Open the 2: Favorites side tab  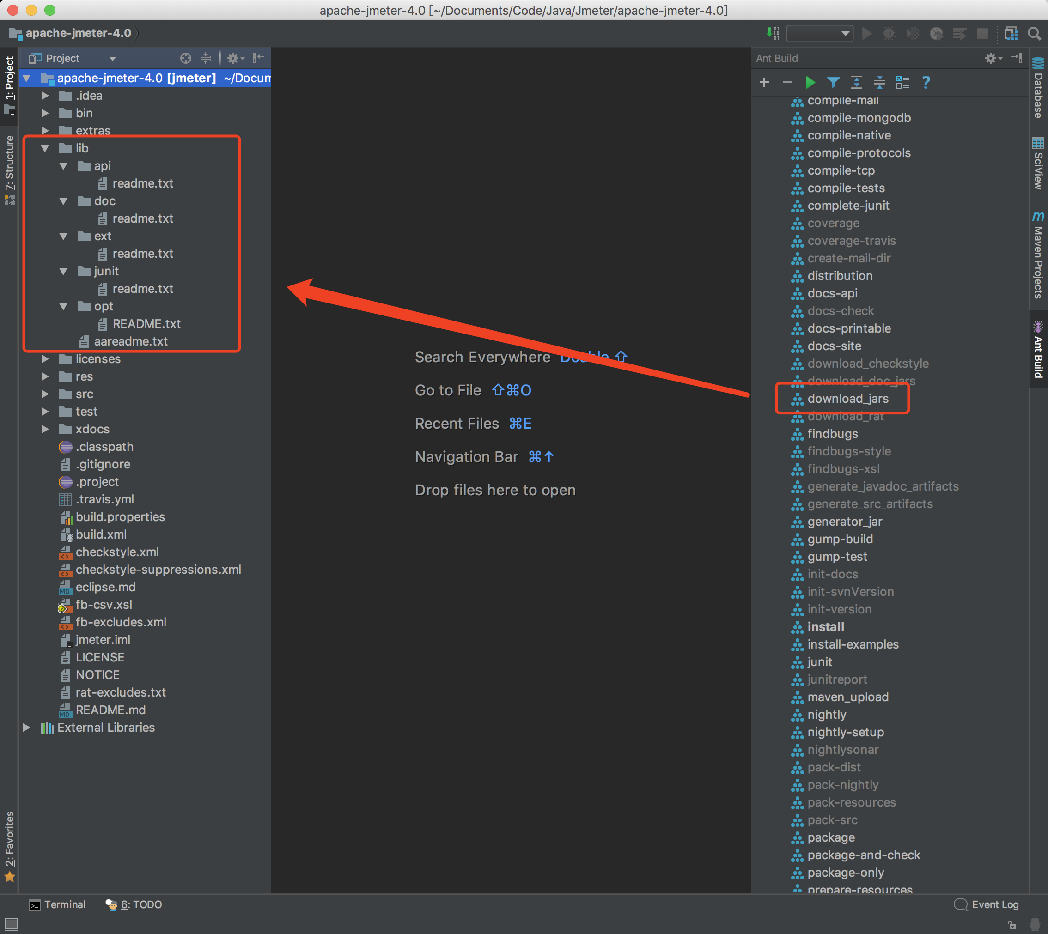9,846
